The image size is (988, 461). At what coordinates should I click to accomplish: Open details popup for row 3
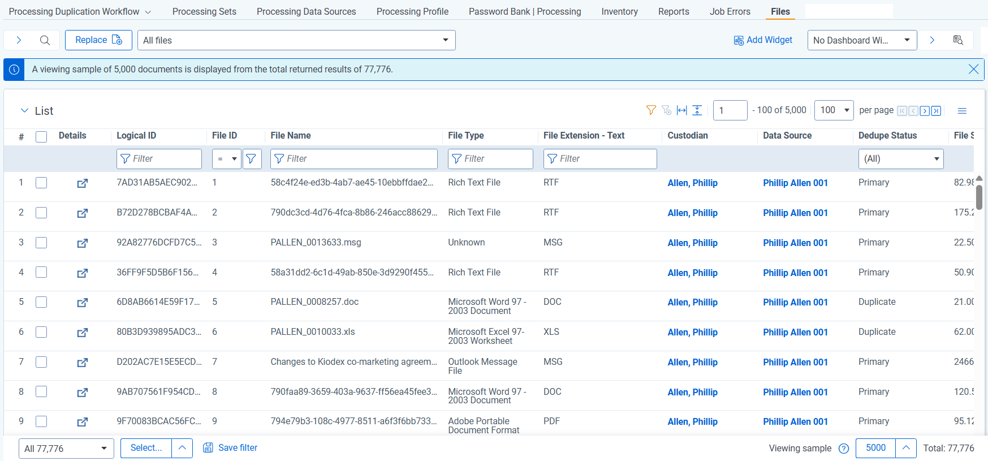click(x=83, y=243)
